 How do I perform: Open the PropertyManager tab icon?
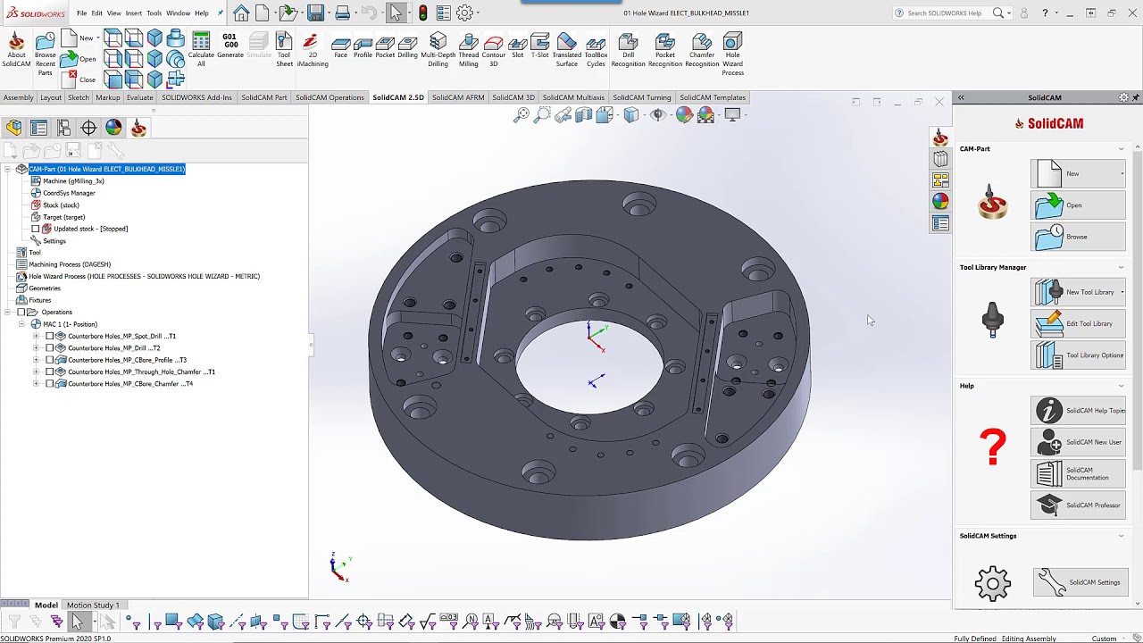tap(38, 128)
